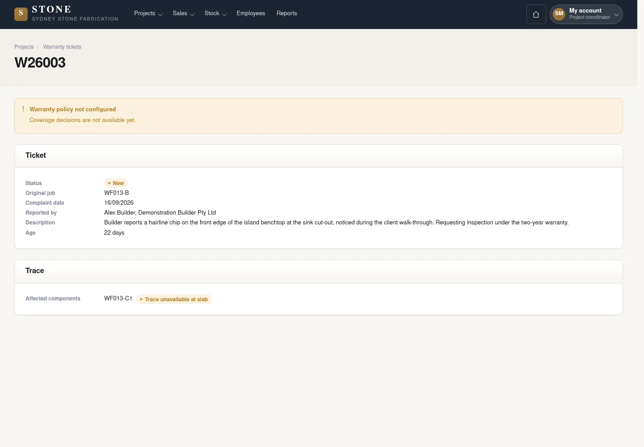Open the Reports page
644x447 pixels.
click(287, 13)
